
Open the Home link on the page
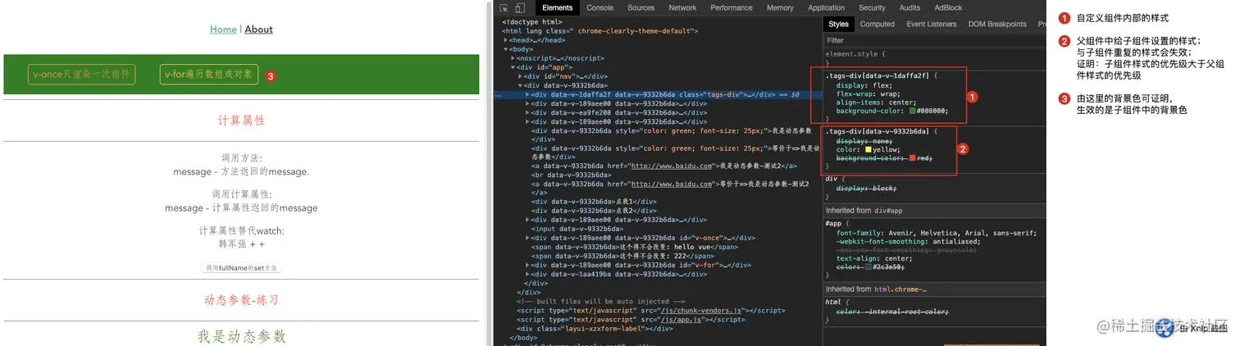(223, 30)
